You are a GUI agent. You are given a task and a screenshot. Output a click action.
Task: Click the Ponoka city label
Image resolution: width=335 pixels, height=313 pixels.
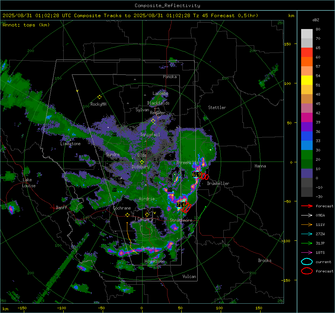coord(170,77)
